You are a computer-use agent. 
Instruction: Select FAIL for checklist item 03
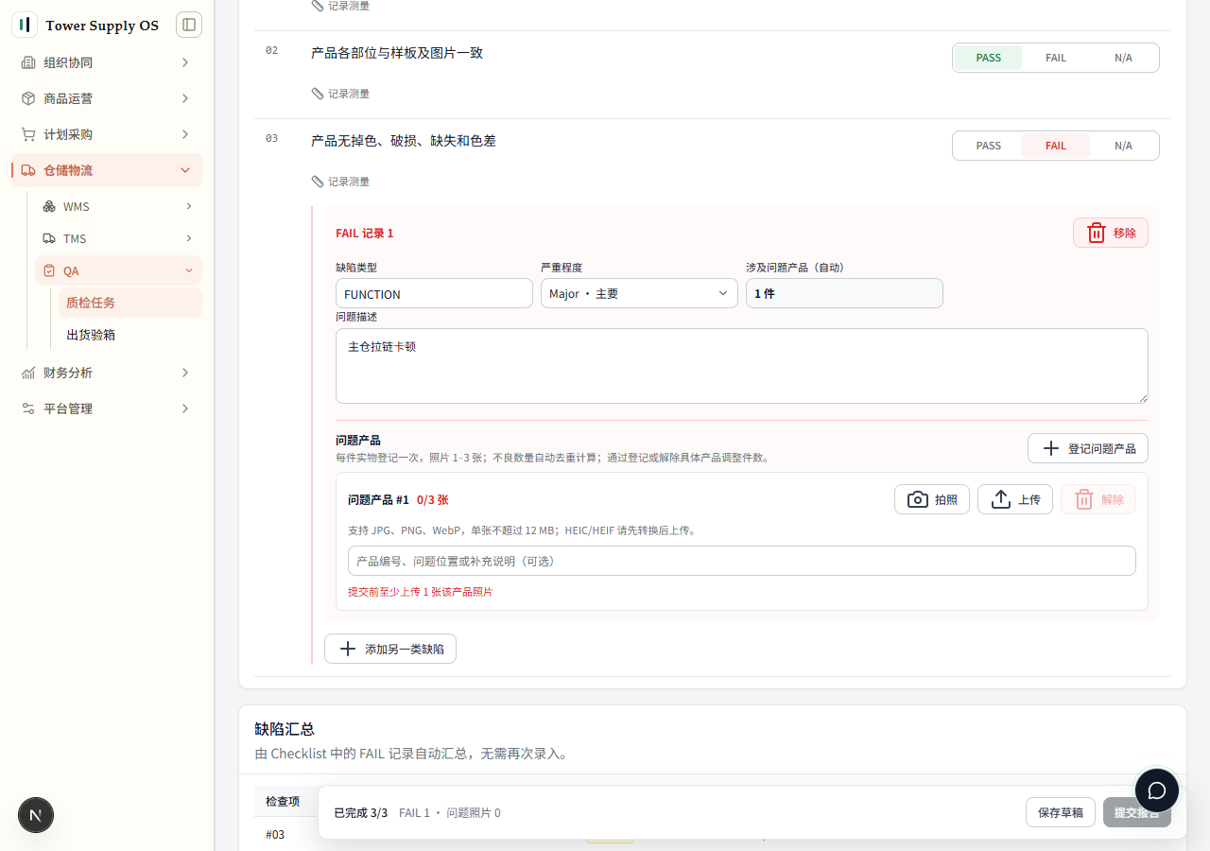tap(1056, 146)
